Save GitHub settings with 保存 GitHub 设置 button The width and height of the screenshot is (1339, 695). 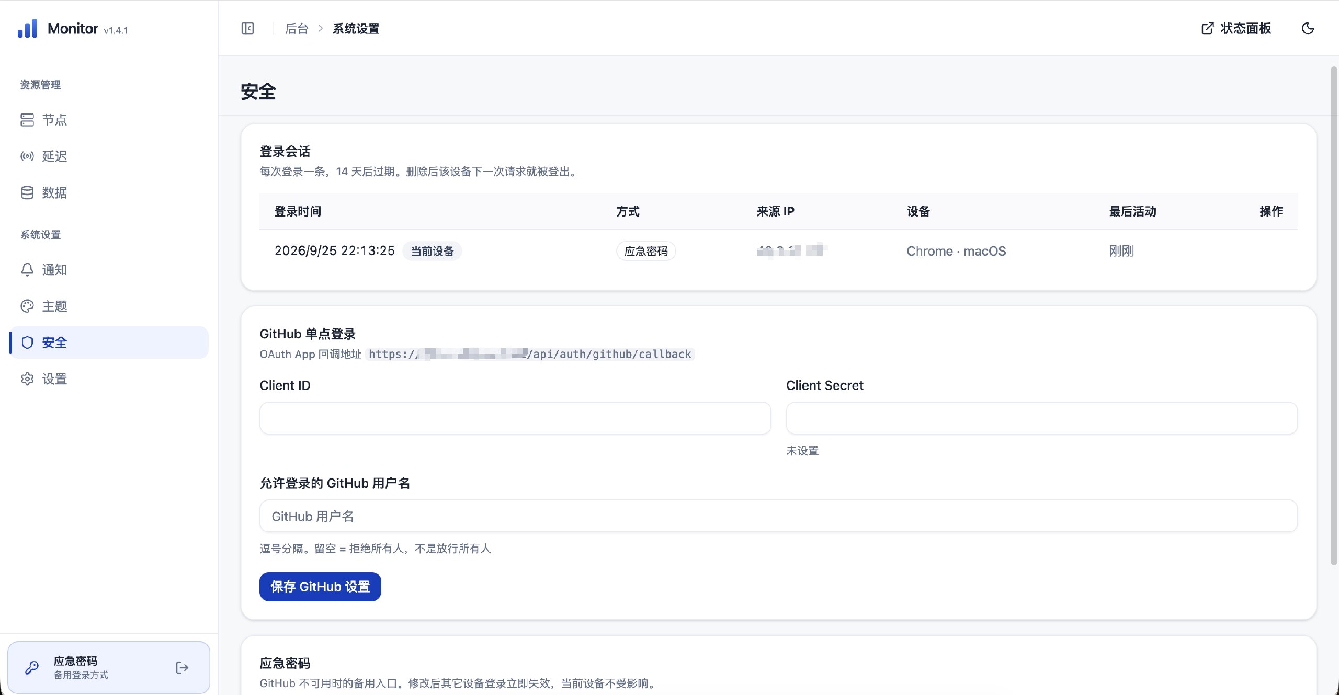320,587
